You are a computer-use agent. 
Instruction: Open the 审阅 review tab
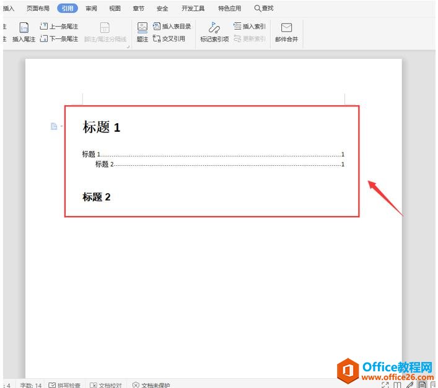point(91,9)
